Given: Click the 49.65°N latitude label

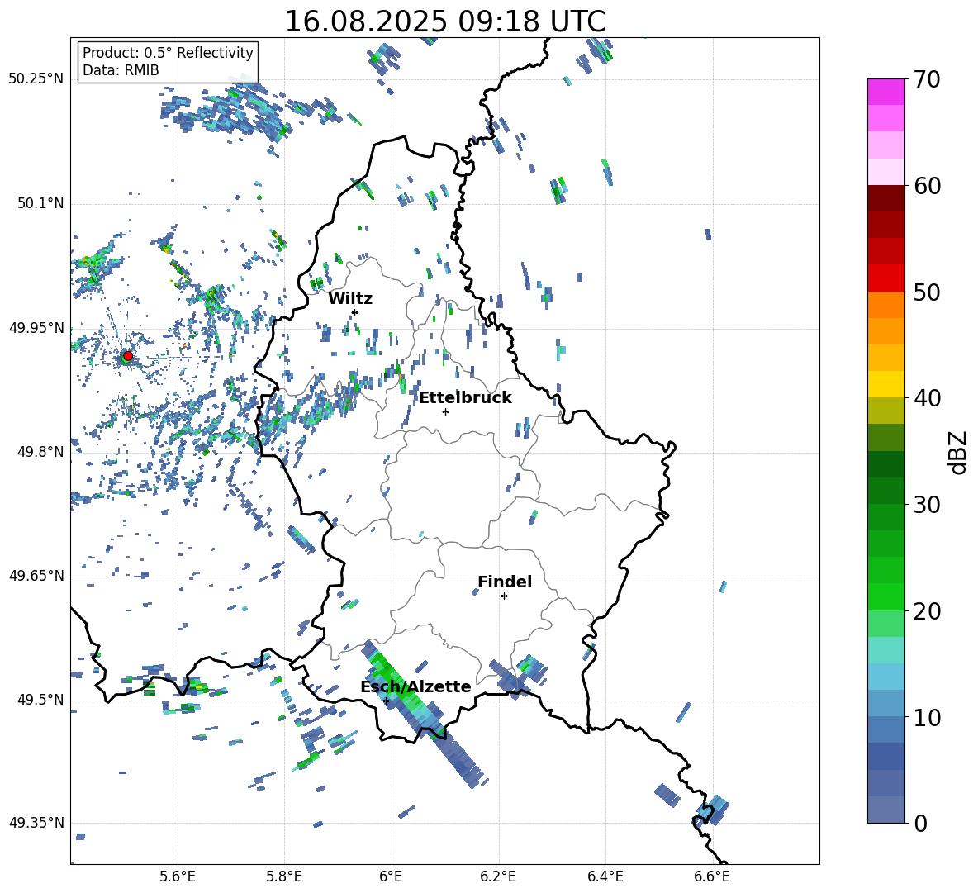Looking at the screenshot, I should (x=36, y=576).
